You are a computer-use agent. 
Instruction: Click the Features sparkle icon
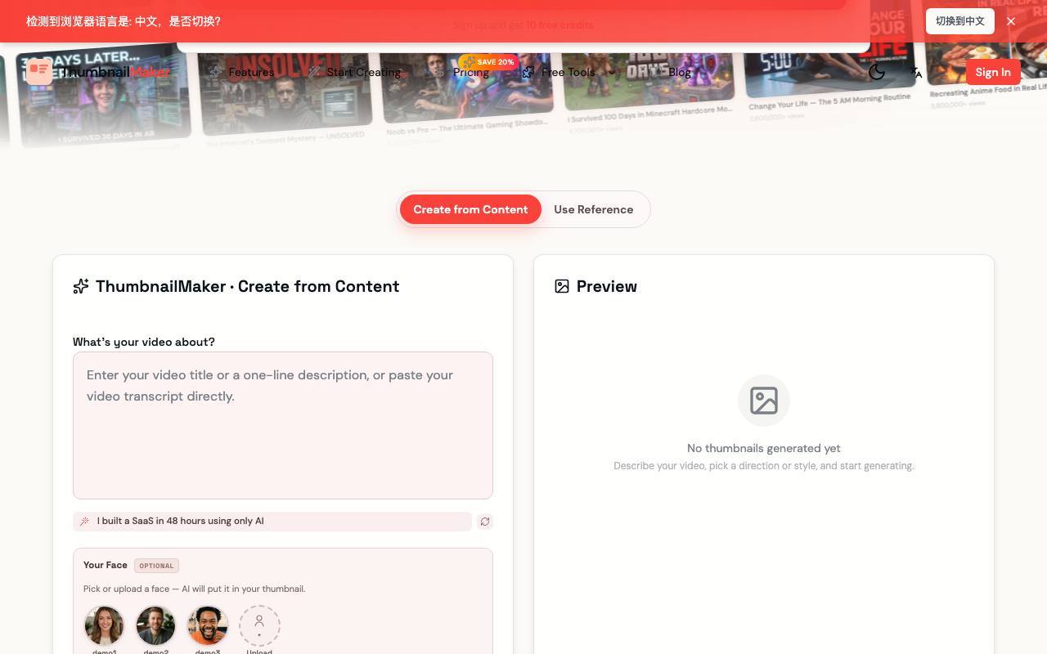215,72
